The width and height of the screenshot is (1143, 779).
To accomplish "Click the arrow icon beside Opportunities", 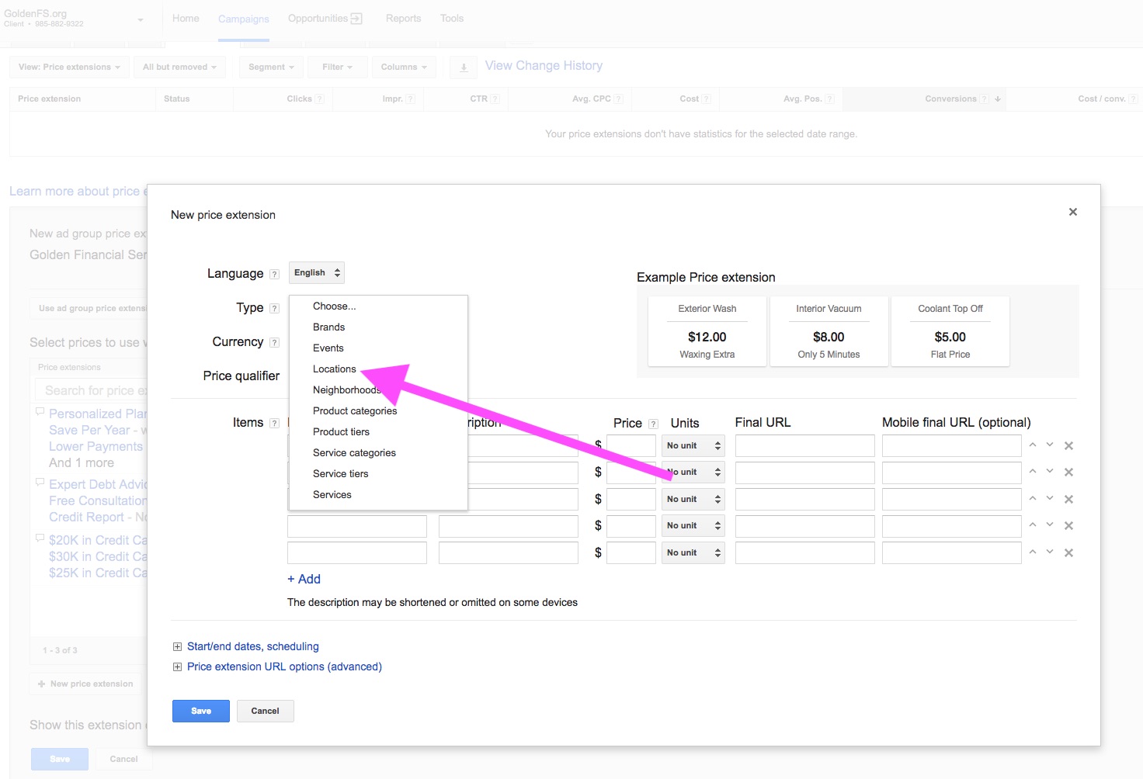I will click(359, 17).
